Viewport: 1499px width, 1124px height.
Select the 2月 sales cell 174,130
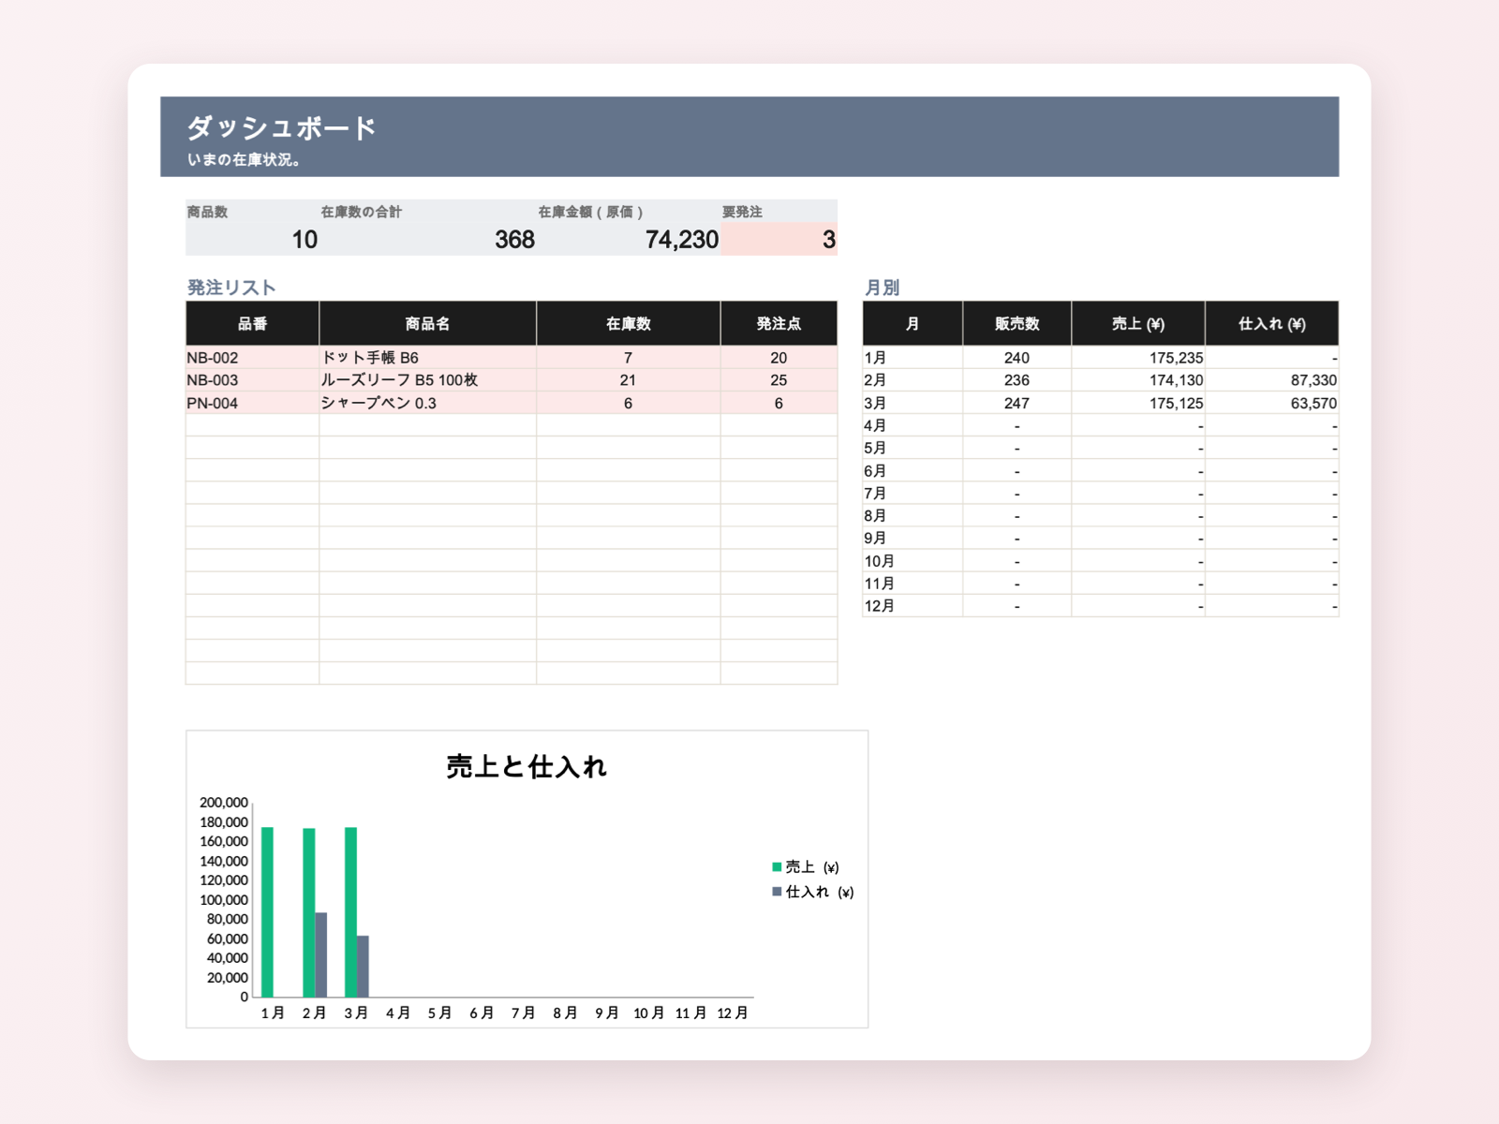(x=1137, y=380)
